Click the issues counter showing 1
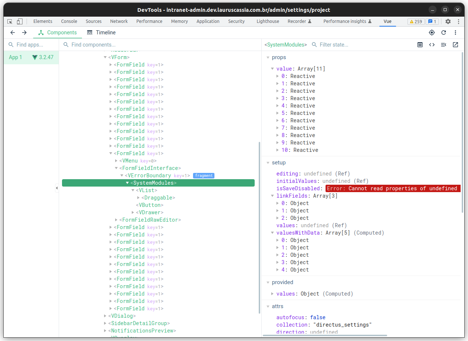The height and width of the screenshot is (341, 468). (432, 21)
